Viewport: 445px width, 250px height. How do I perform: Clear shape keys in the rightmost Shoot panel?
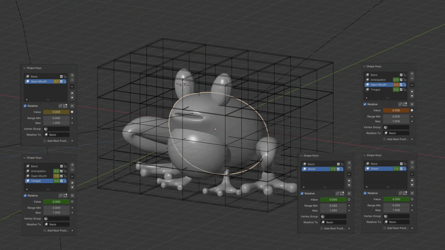coord(412,193)
